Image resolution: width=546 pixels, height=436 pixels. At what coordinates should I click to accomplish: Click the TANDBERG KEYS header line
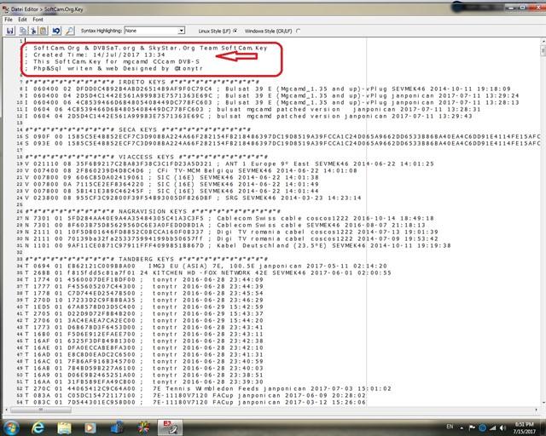[146, 259]
